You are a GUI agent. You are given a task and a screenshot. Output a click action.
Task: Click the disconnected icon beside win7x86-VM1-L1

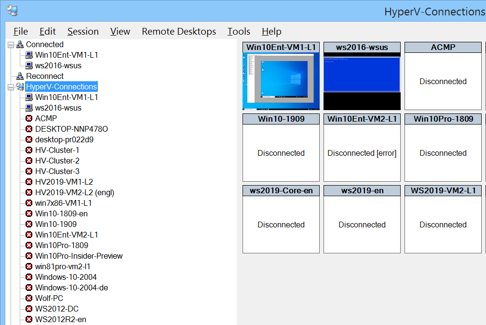(29, 203)
